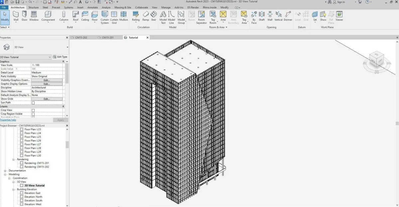Select the Tag Room tool
This screenshot has height=207, width=399.
tap(213, 18)
